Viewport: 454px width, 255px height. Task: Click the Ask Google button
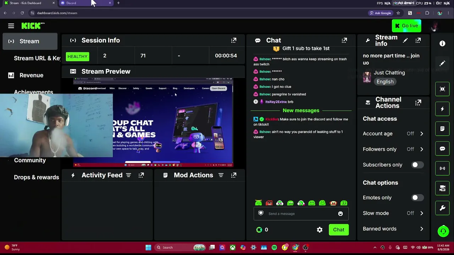click(x=380, y=13)
